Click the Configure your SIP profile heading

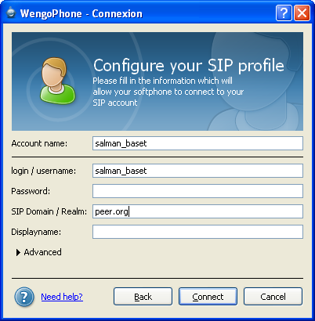point(189,66)
